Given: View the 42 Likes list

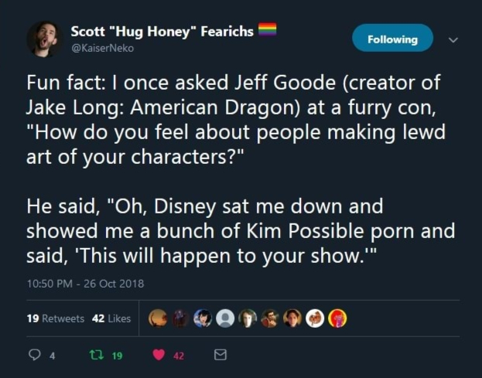Looking at the screenshot, I should click(111, 318).
